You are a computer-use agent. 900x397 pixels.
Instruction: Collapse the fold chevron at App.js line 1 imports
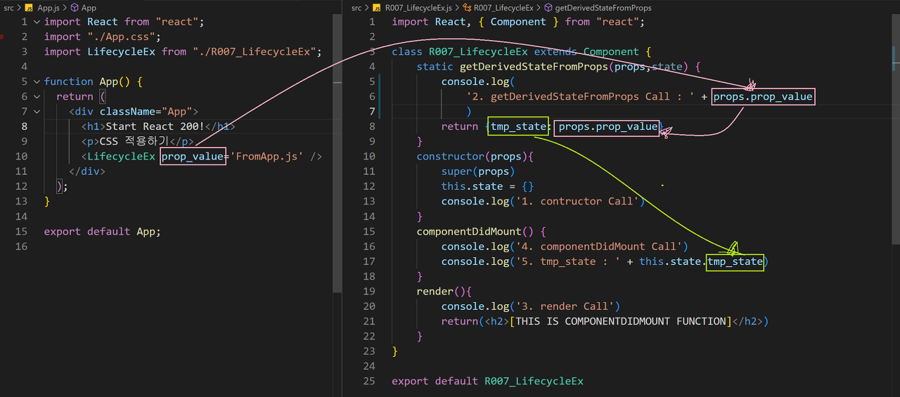37,22
